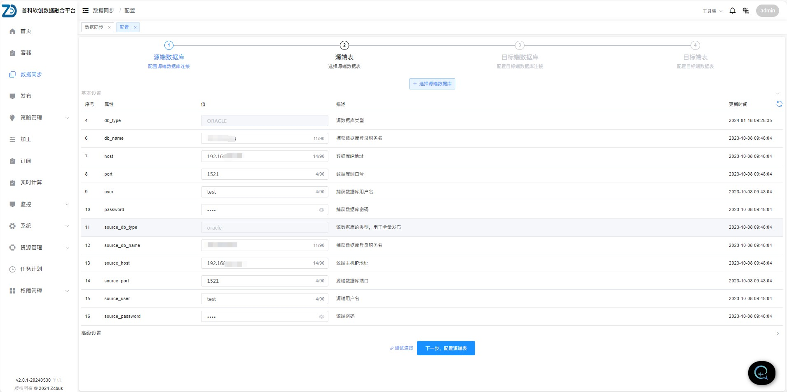Click the language translate icon

[x=746, y=11]
